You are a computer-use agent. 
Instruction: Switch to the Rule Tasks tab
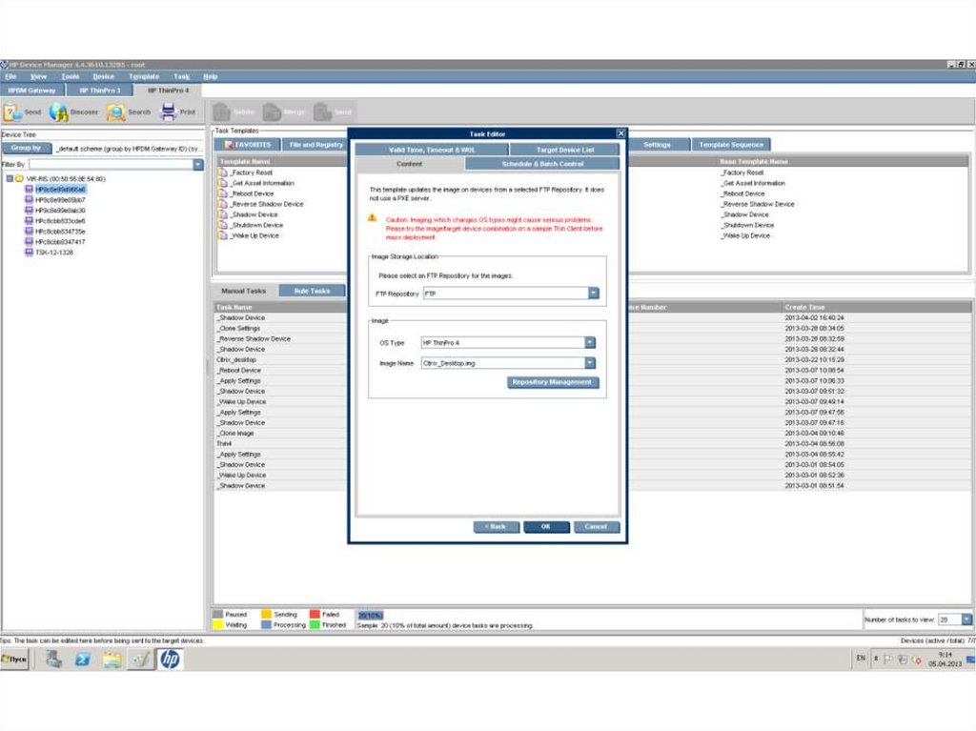click(x=312, y=291)
